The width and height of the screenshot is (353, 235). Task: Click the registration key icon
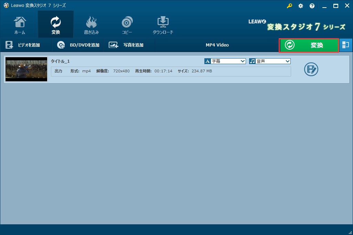(x=289, y=6)
